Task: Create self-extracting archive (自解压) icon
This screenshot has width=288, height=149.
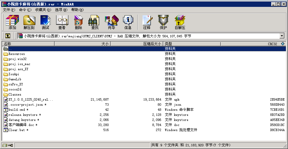Action: point(180,22)
